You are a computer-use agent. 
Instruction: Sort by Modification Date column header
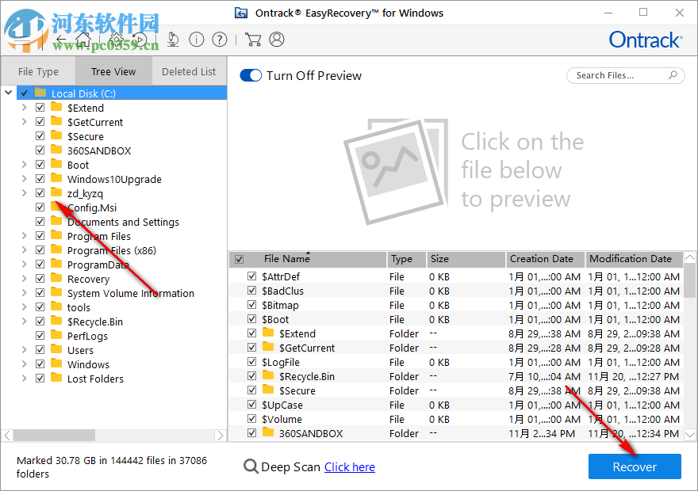click(x=635, y=259)
